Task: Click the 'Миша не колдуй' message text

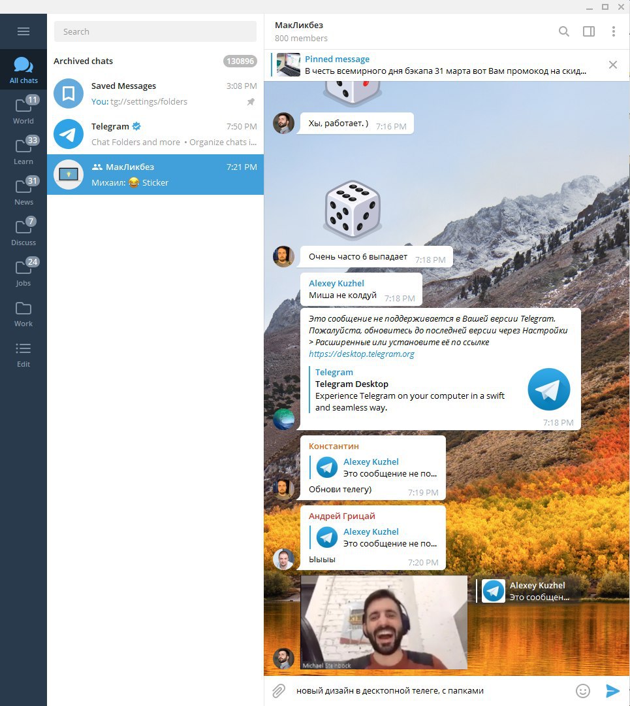Action: (x=343, y=295)
